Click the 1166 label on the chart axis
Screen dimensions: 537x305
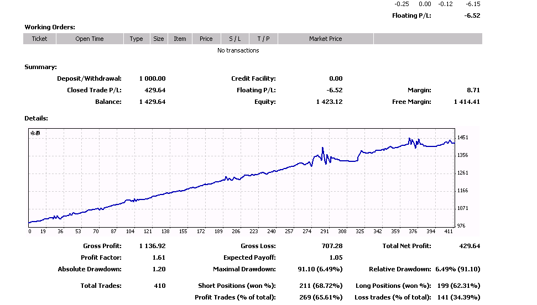pos(463,191)
